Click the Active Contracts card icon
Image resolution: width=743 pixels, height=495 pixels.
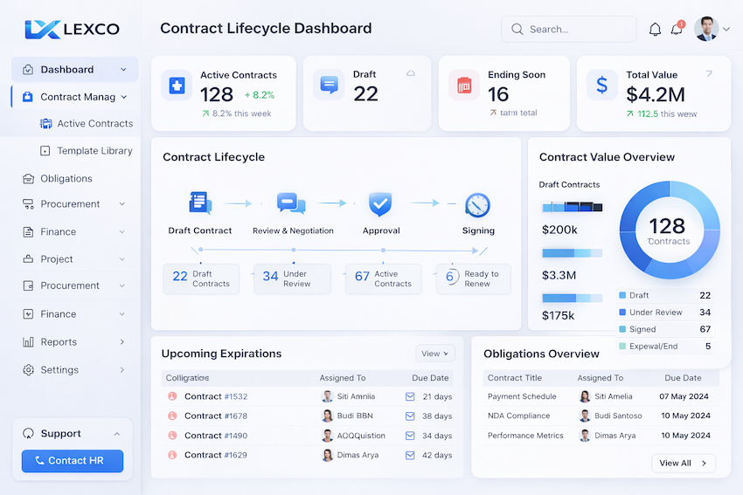[x=177, y=86]
